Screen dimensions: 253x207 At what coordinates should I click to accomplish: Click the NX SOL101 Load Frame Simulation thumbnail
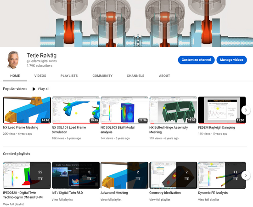(x=76, y=110)
